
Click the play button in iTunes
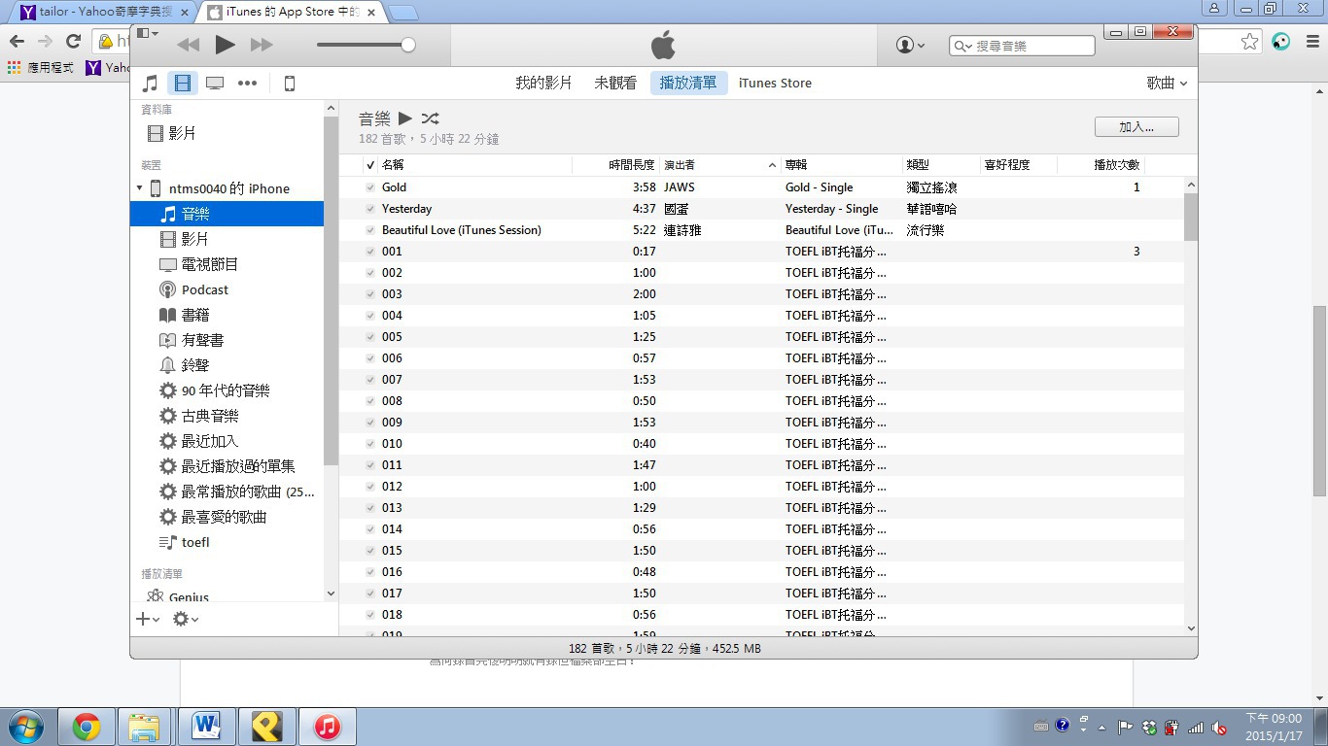click(225, 44)
